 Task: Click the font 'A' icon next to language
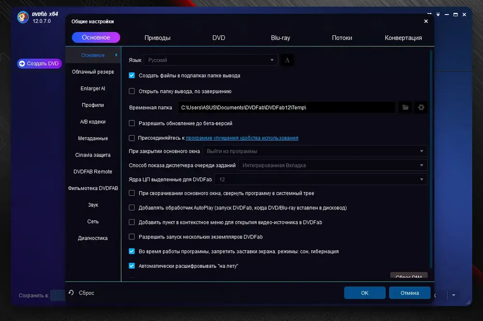tap(287, 60)
